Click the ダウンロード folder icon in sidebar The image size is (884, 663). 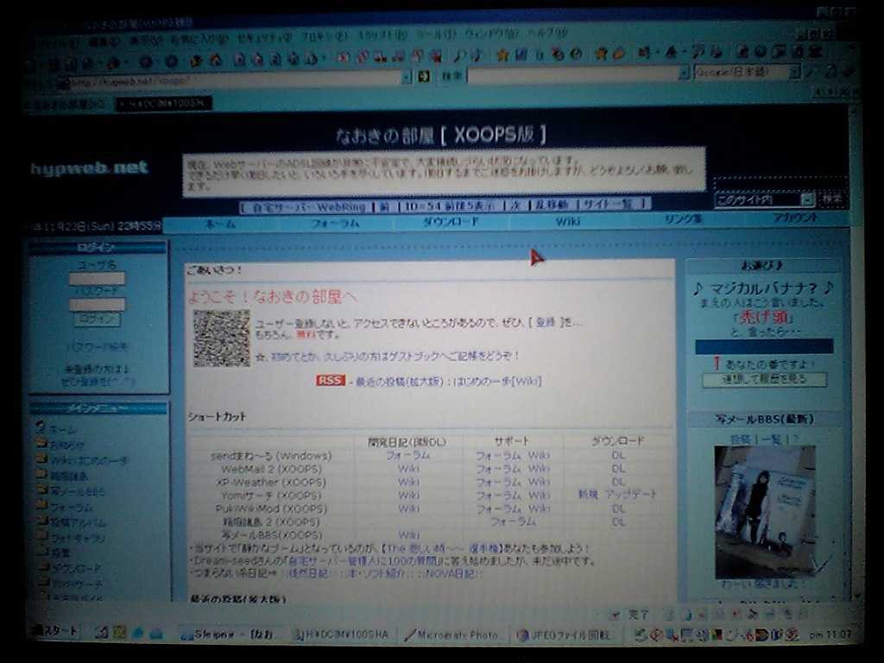click(41, 568)
